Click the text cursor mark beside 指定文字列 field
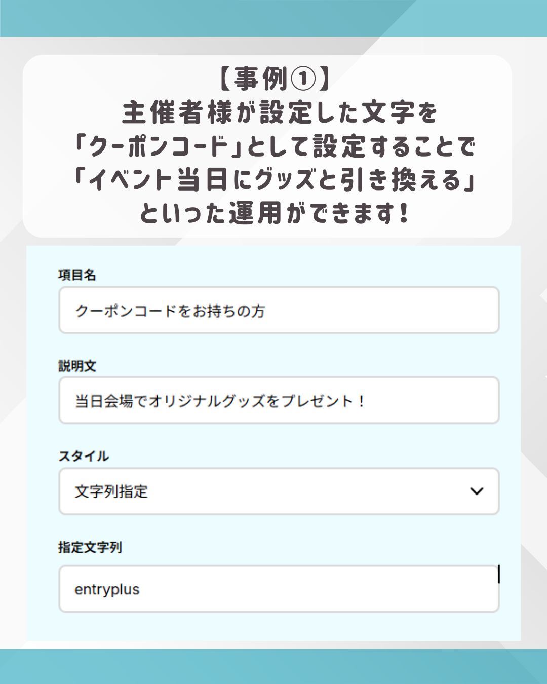Viewport: 547px width, 684px height. [x=499, y=574]
